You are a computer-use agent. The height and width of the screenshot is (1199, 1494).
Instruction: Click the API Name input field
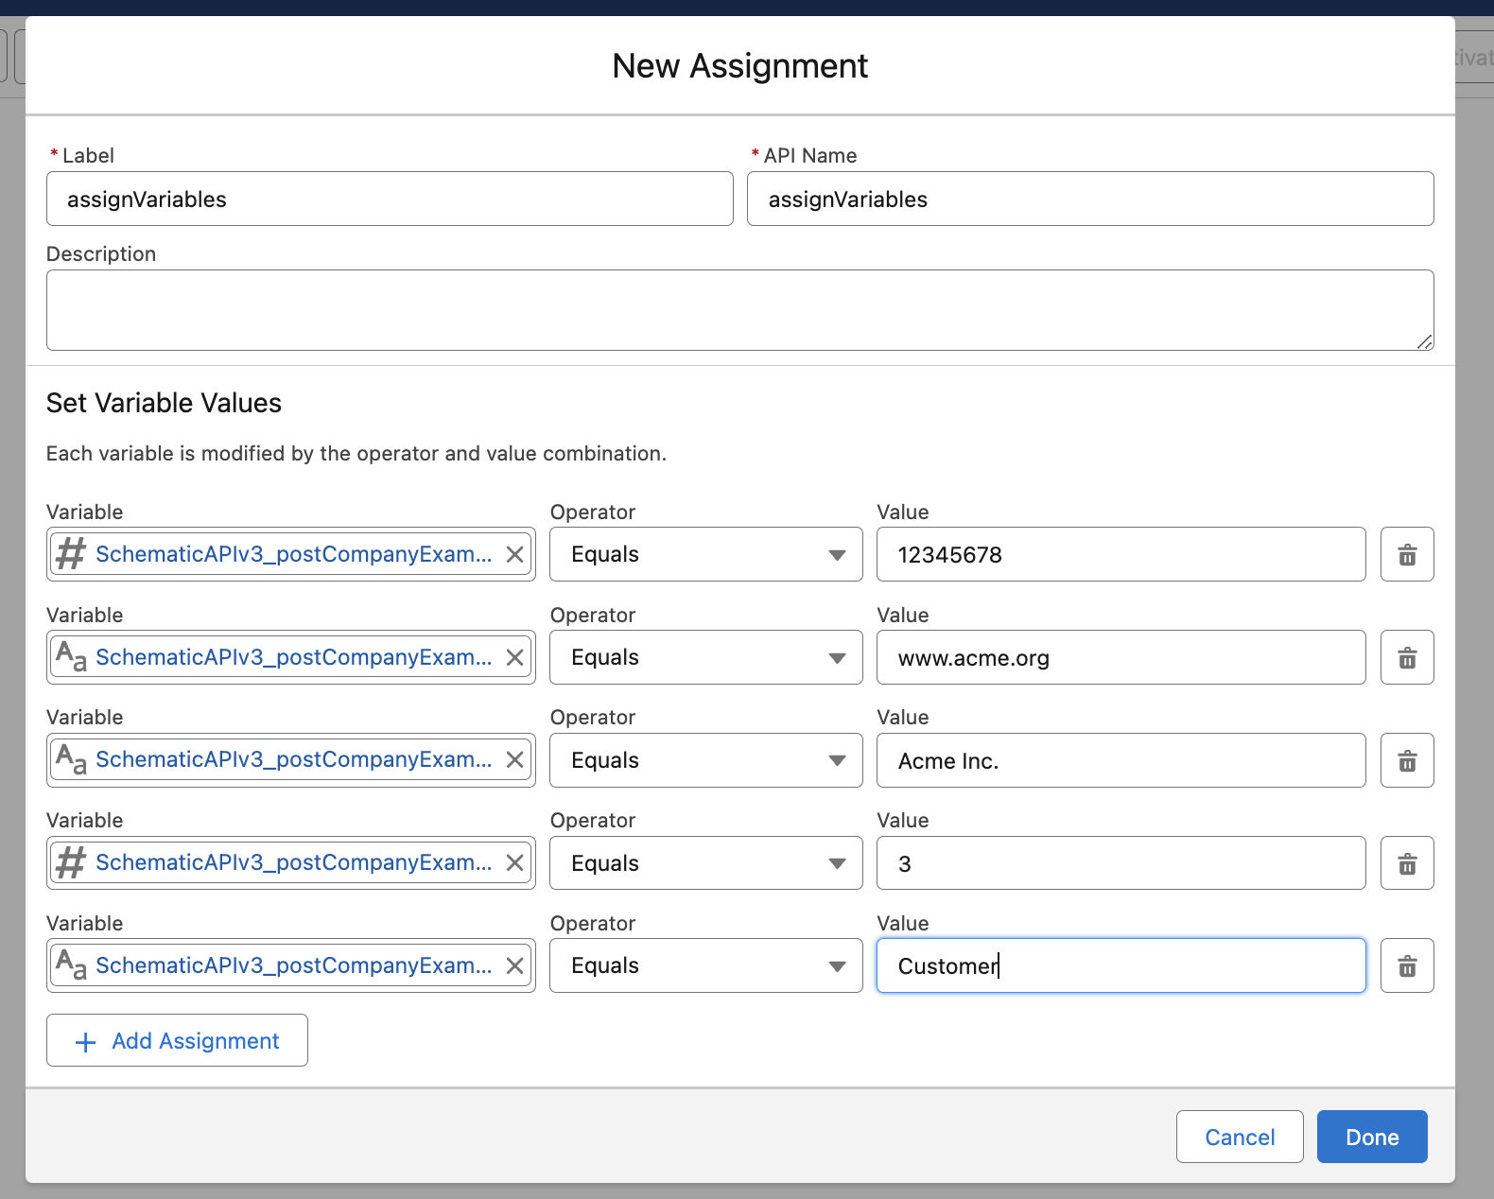[1089, 199]
